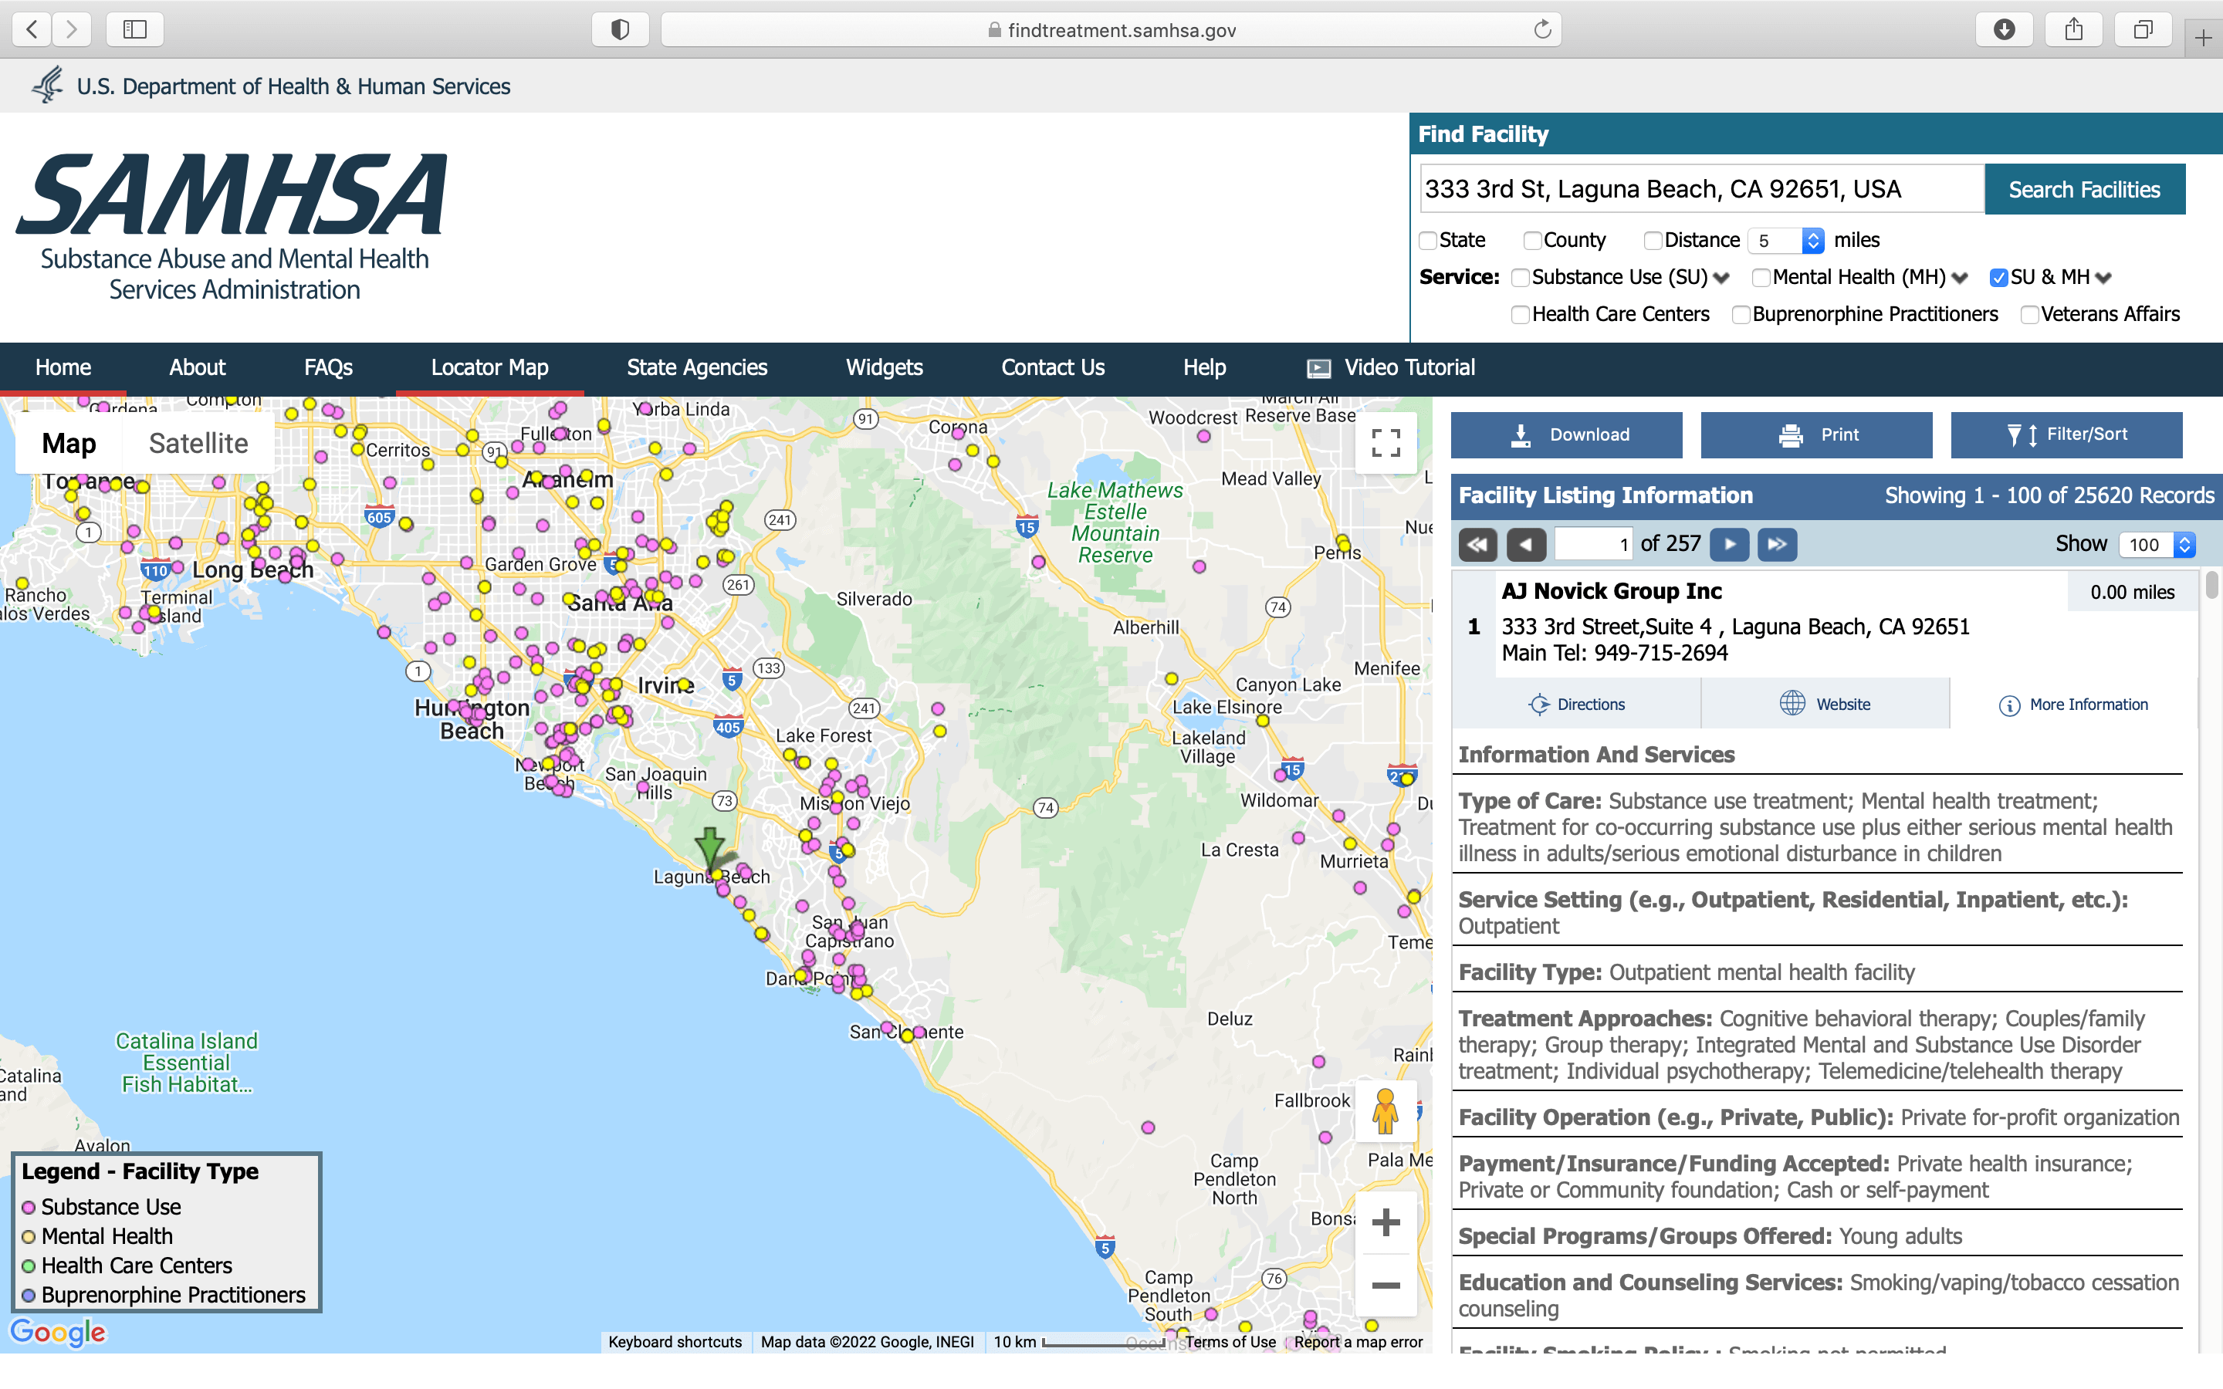Open the About menu item
The image size is (2223, 1389).
click(198, 367)
